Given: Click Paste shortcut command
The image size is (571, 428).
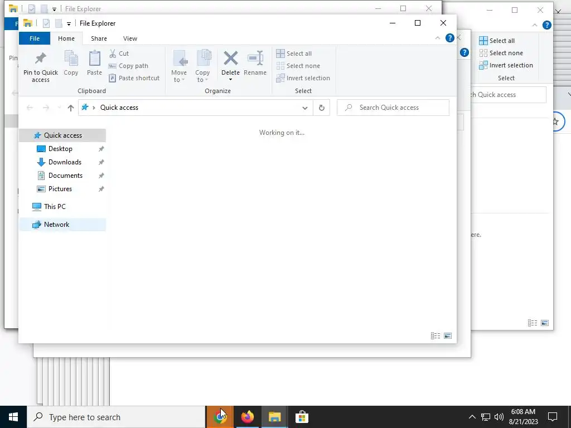Looking at the screenshot, I should click(134, 78).
